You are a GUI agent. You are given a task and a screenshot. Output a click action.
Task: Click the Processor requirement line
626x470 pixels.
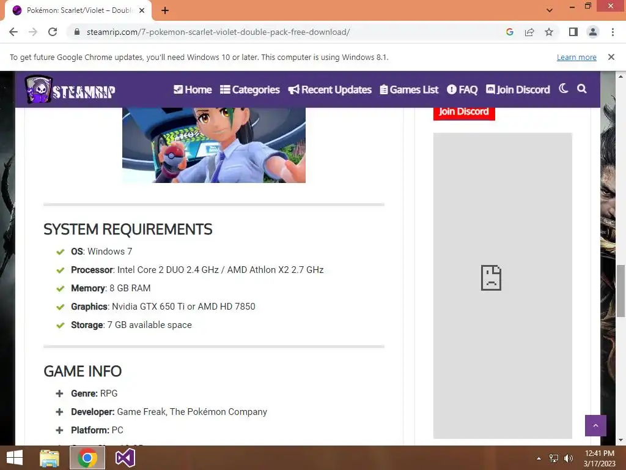click(197, 270)
